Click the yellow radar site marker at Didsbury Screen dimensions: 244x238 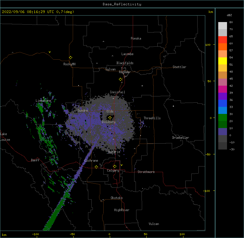[110, 118]
